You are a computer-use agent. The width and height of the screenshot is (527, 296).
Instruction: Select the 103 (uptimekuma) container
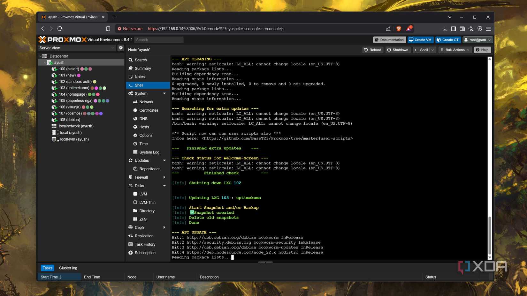pyautogui.click(x=74, y=88)
